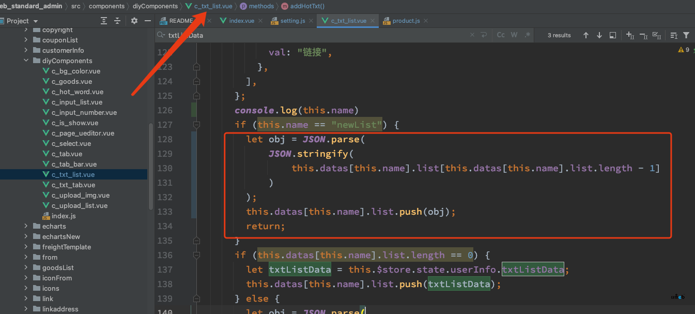The height and width of the screenshot is (314, 695).
Task: Insert new line in search field
Action: tap(484, 35)
